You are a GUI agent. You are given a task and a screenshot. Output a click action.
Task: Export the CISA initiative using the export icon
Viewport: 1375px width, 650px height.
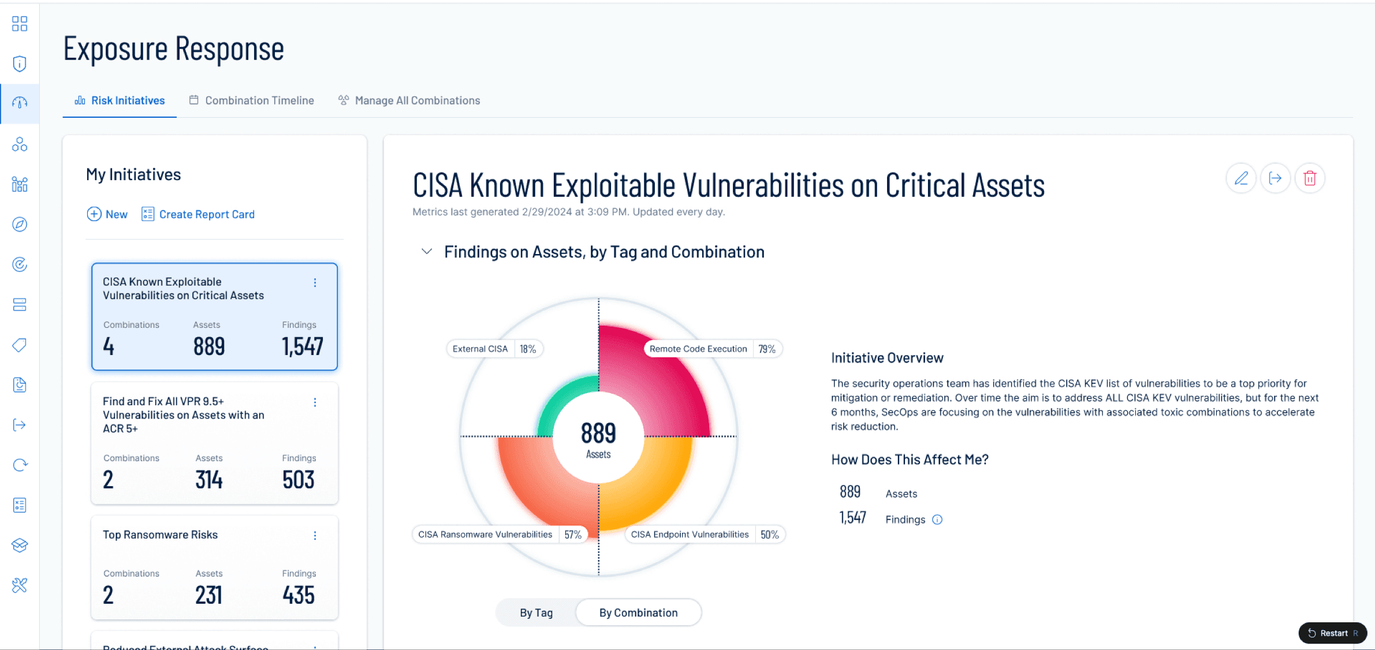tap(1275, 178)
